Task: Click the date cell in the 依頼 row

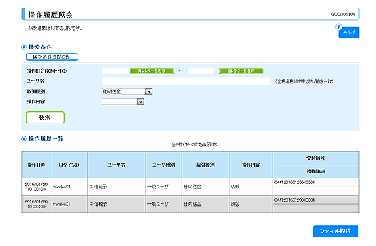Action: tap(36, 187)
